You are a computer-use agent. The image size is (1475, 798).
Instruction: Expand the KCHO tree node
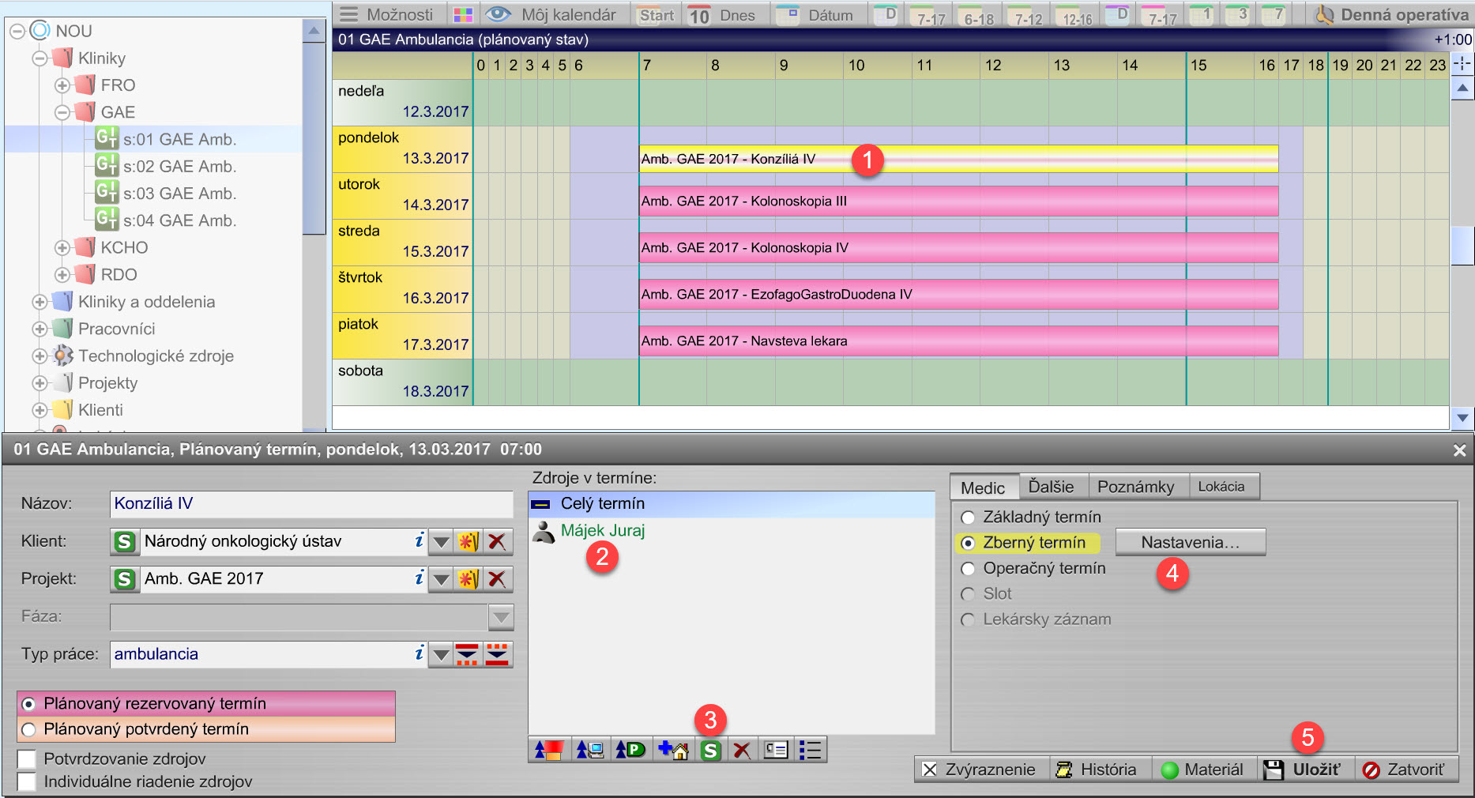pos(62,248)
